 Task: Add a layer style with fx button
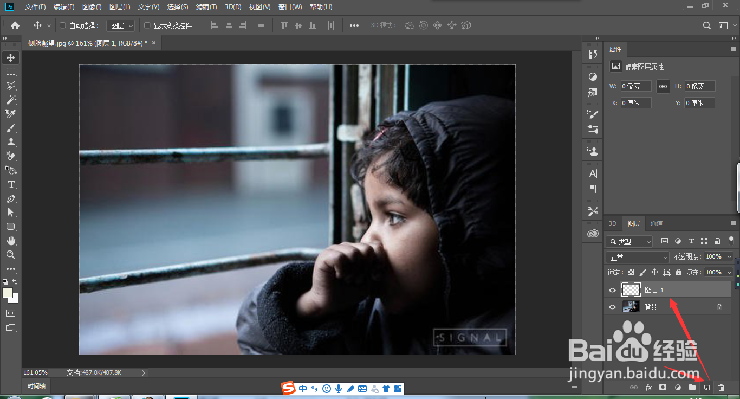(648, 388)
